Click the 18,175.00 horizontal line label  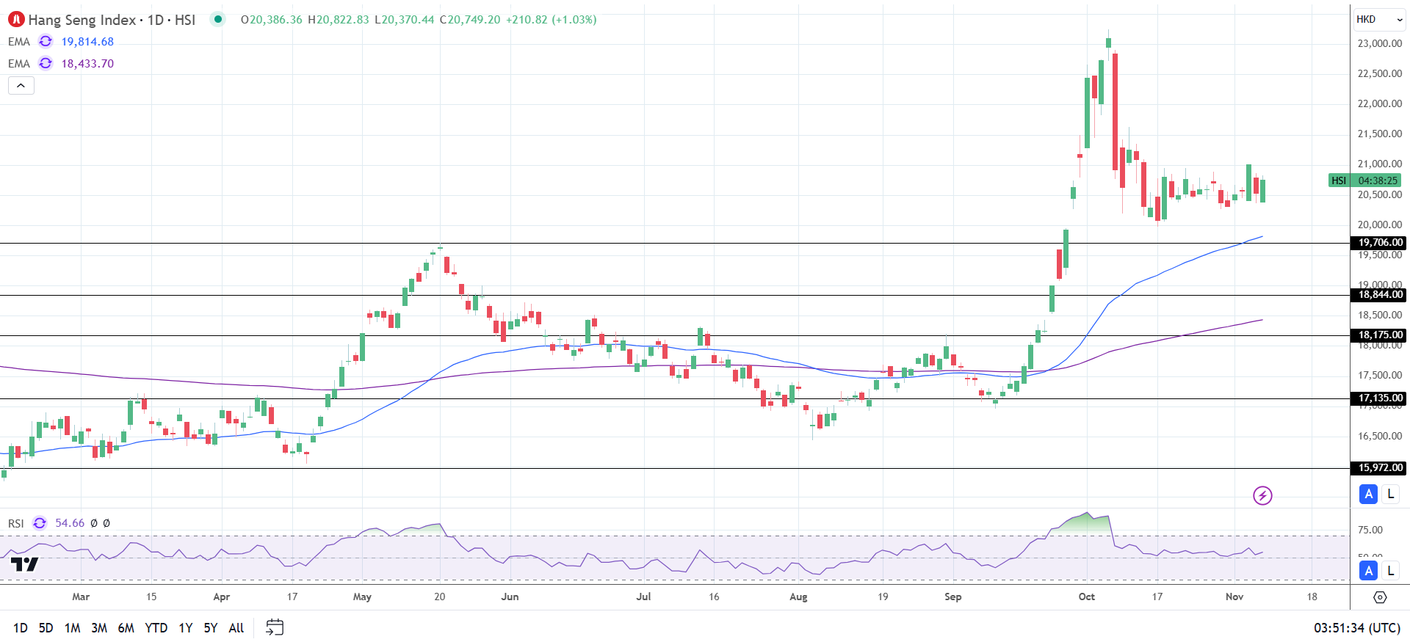[1380, 335]
